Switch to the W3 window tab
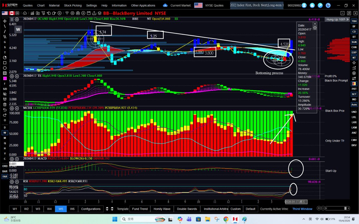Screen dimensions: 359x224 pos(38,209)
